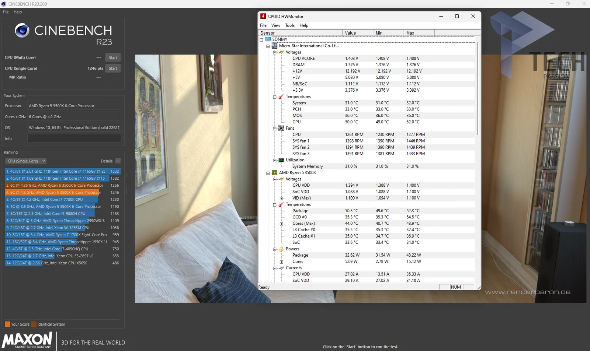This screenshot has height=351, width=590.
Task: Click the flame icon beside Powers
Action: tap(281, 249)
